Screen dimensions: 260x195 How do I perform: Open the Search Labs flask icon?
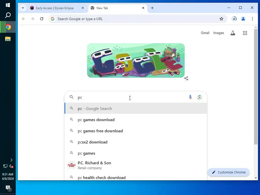233,33
